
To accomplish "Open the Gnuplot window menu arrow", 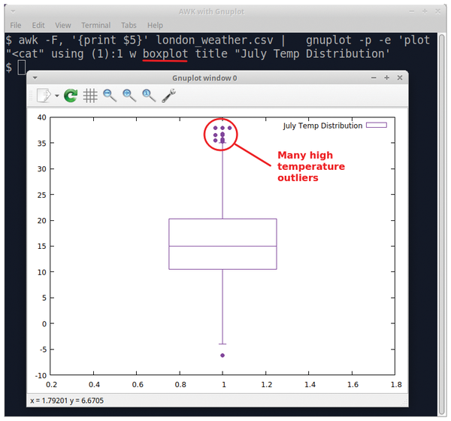I will click(35, 77).
